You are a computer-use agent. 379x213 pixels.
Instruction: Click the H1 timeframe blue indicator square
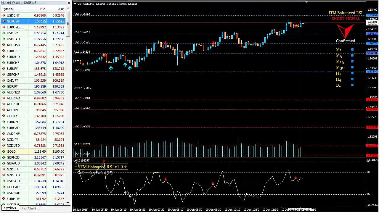pyautogui.click(x=352, y=73)
